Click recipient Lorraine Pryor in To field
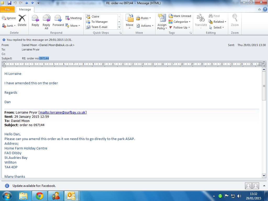This screenshot has height=201, width=268. [31, 49]
